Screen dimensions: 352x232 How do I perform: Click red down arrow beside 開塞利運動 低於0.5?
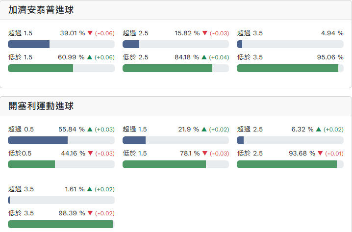pos(90,154)
